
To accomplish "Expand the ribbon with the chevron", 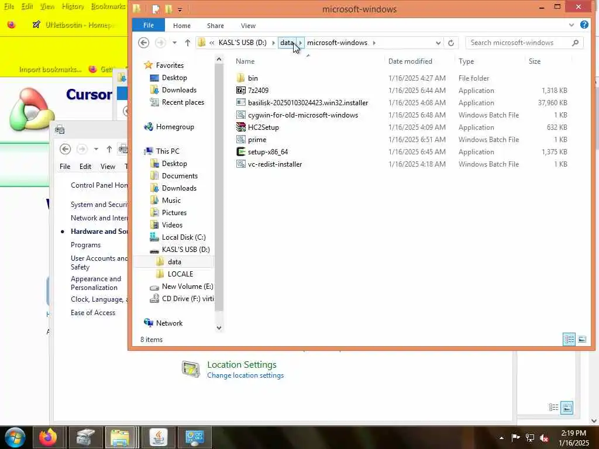I will [x=571, y=25].
